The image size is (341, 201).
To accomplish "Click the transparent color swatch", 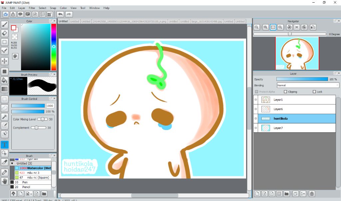I will coord(15,36).
